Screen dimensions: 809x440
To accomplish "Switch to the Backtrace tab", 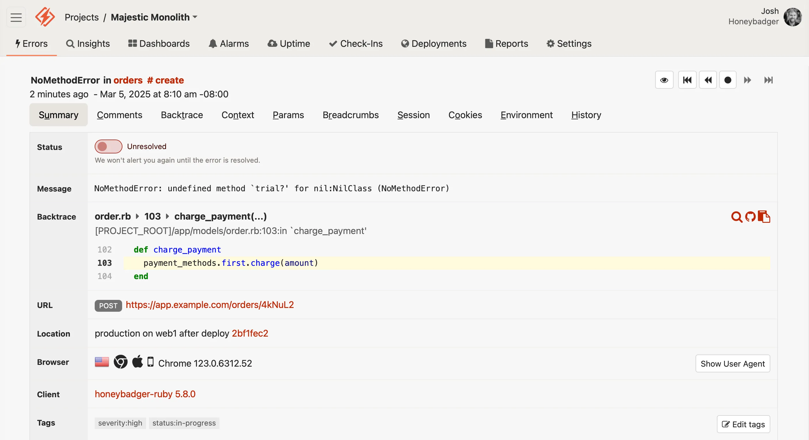I will coord(182,115).
